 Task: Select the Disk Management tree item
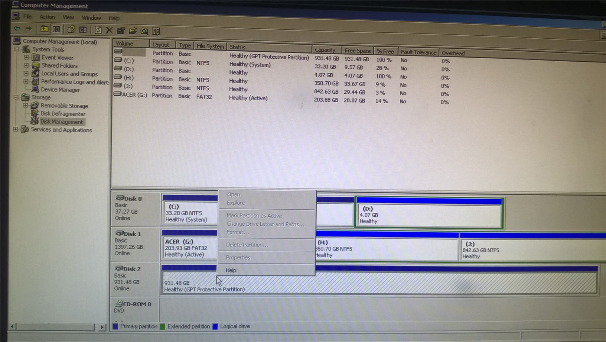tap(62, 122)
